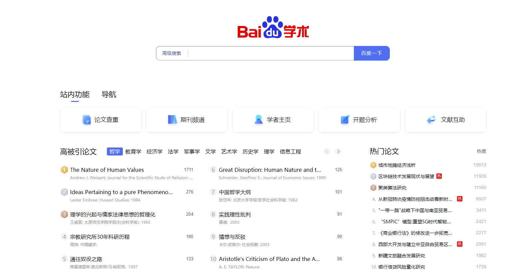Open hot paper "一带一路"战略下中国与南亚贸易
Viewport: 515px width, 275px height.
[x=415, y=210]
